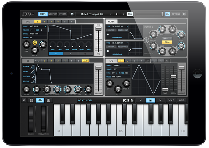Toggle the LIM limiter button
The image size is (209, 148).
point(168,14)
